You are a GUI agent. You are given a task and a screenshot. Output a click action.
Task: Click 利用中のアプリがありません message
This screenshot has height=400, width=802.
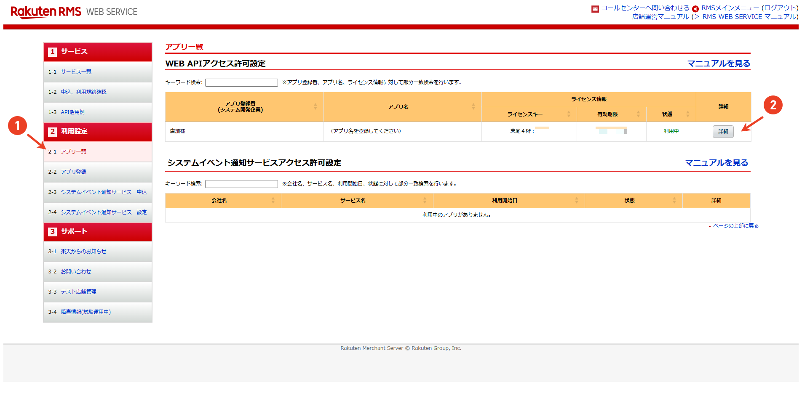point(457,215)
